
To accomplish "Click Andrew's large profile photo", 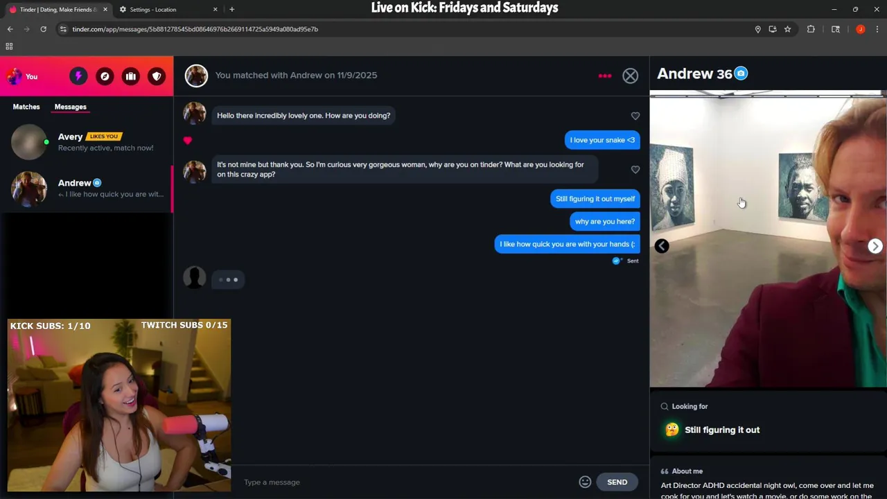I will [768, 239].
